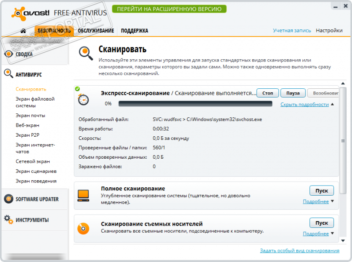Click the express scan progress bar

coord(195,104)
